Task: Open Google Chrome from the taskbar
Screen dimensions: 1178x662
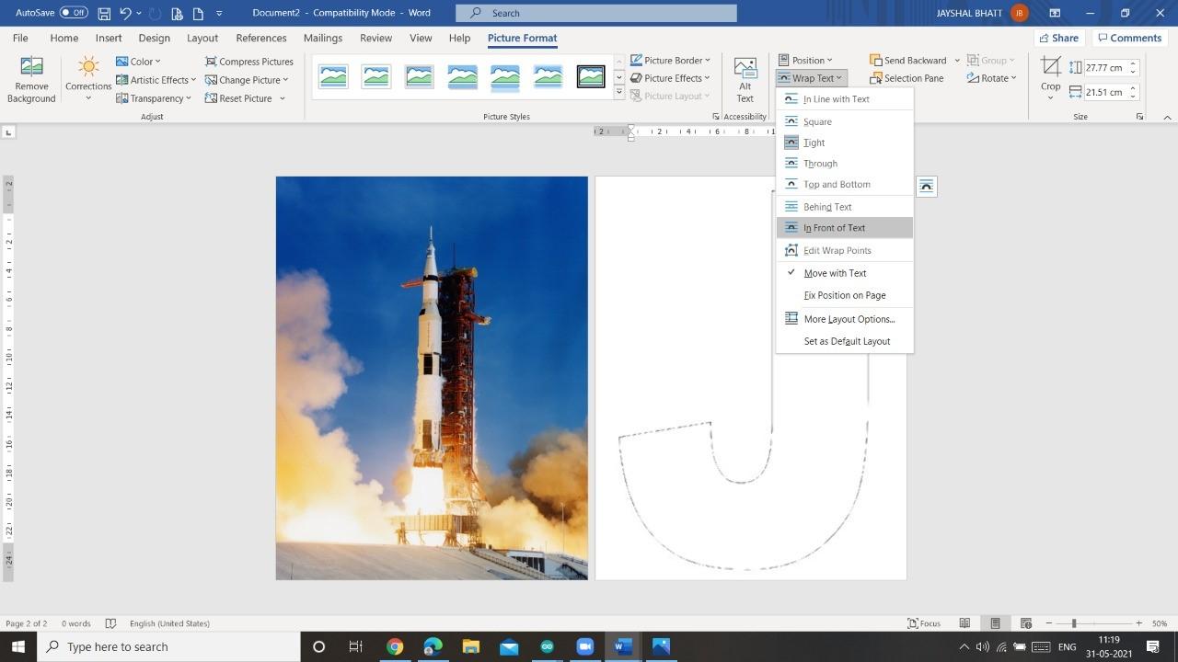Action: (x=395, y=646)
